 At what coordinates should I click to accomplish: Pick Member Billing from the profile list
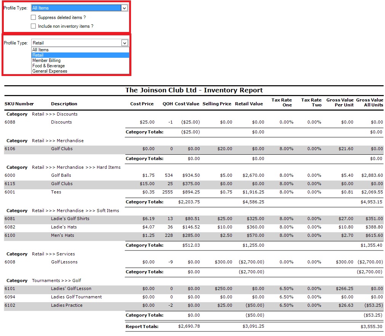(46, 60)
